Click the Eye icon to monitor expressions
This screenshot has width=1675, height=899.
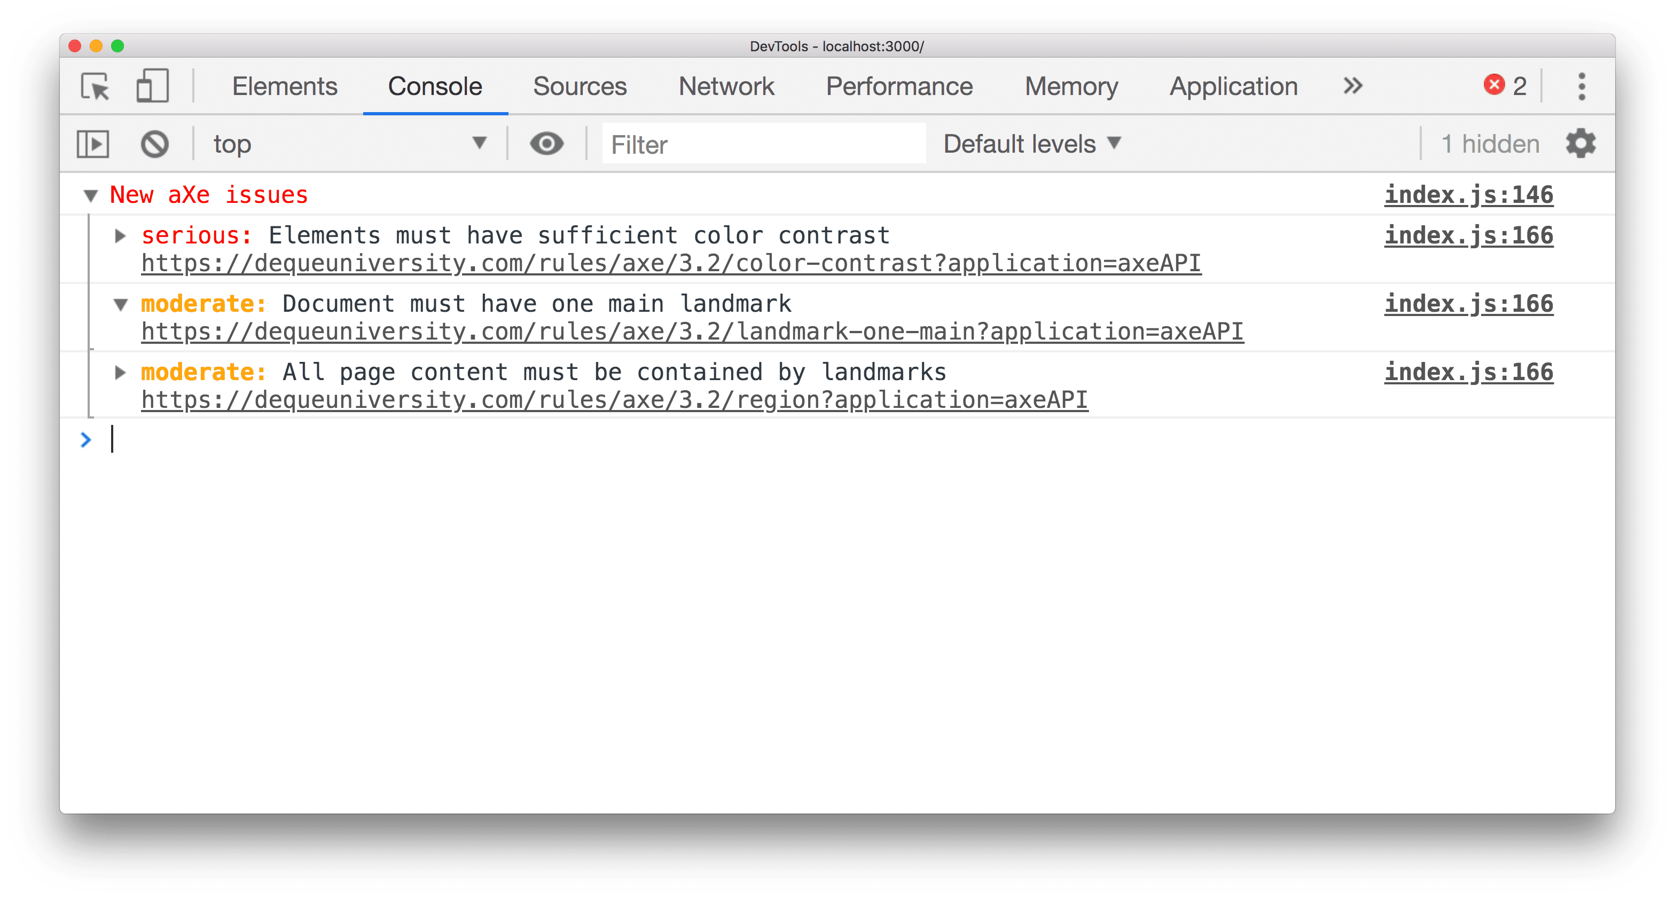[x=546, y=144]
